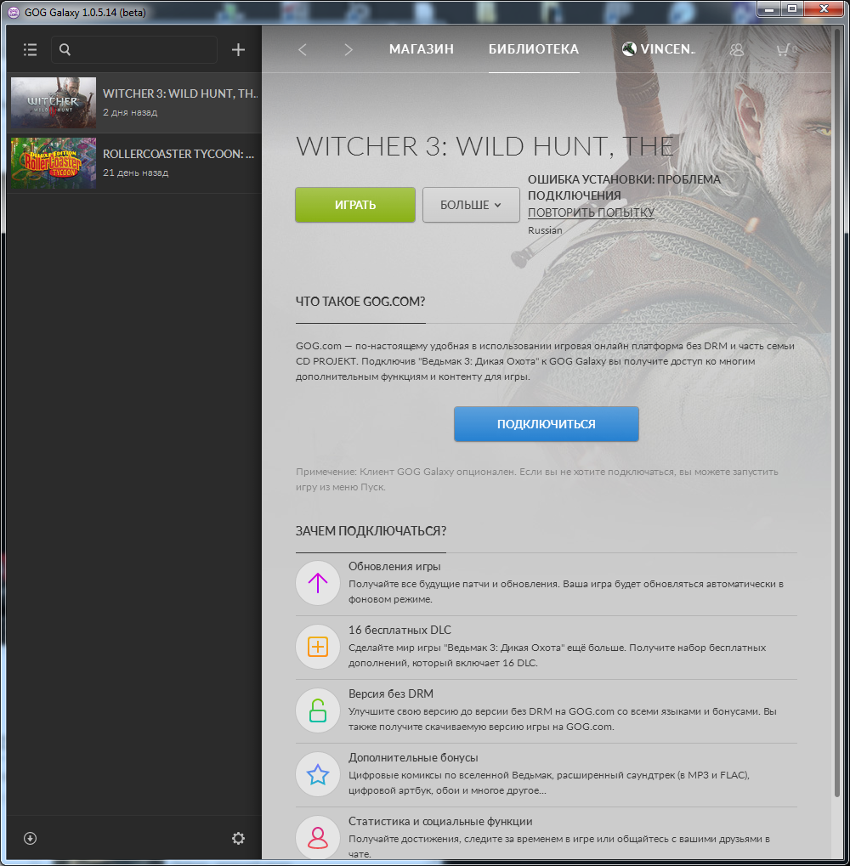The height and width of the screenshot is (866, 850).
Task: Click the 16 бесплатных DLC title
Action: pos(399,631)
